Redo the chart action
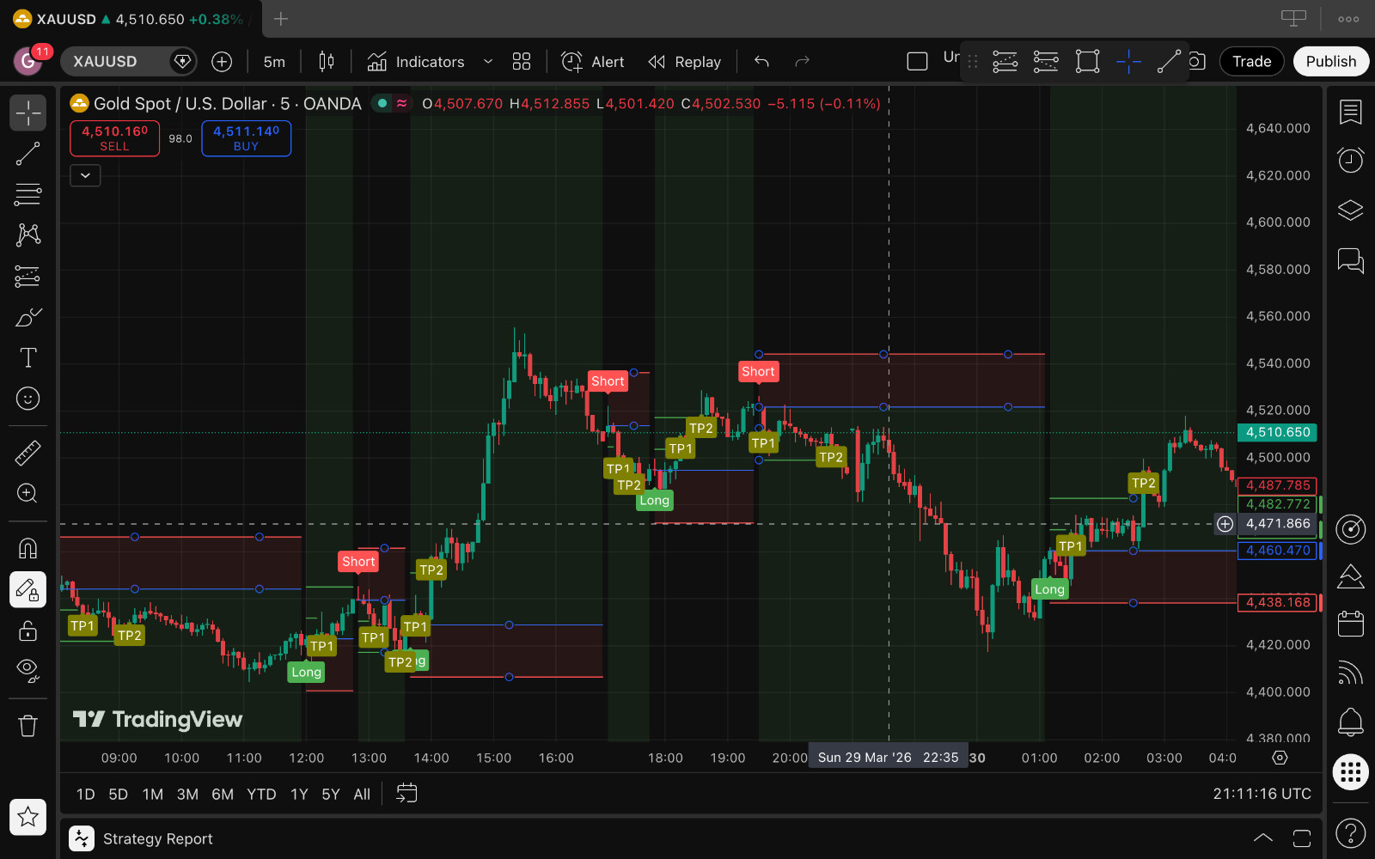Image resolution: width=1375 pixels, height=859 pixels. tap(803, 62)
